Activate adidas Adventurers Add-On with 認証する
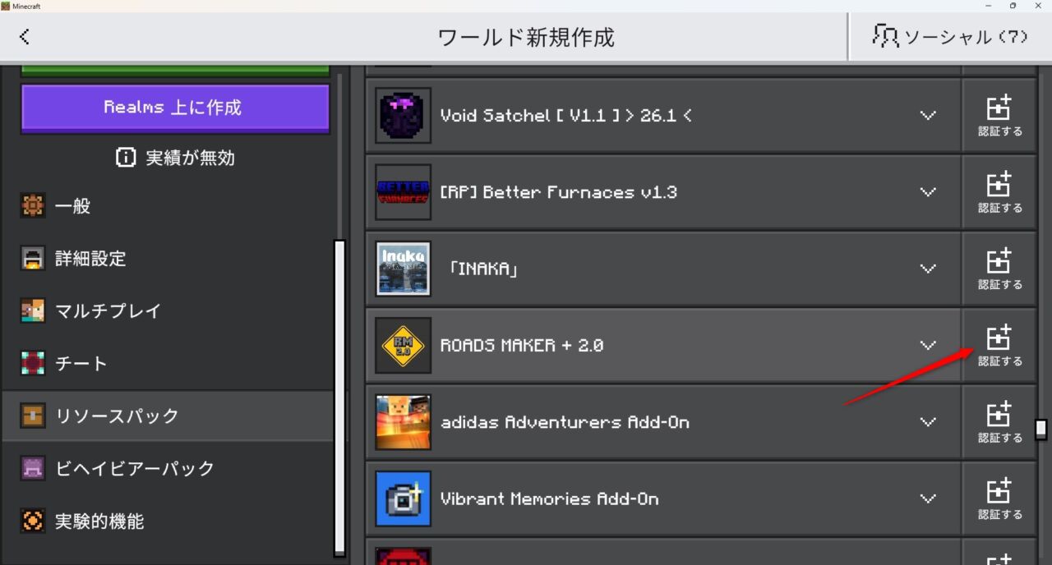 tap(999, 422)
